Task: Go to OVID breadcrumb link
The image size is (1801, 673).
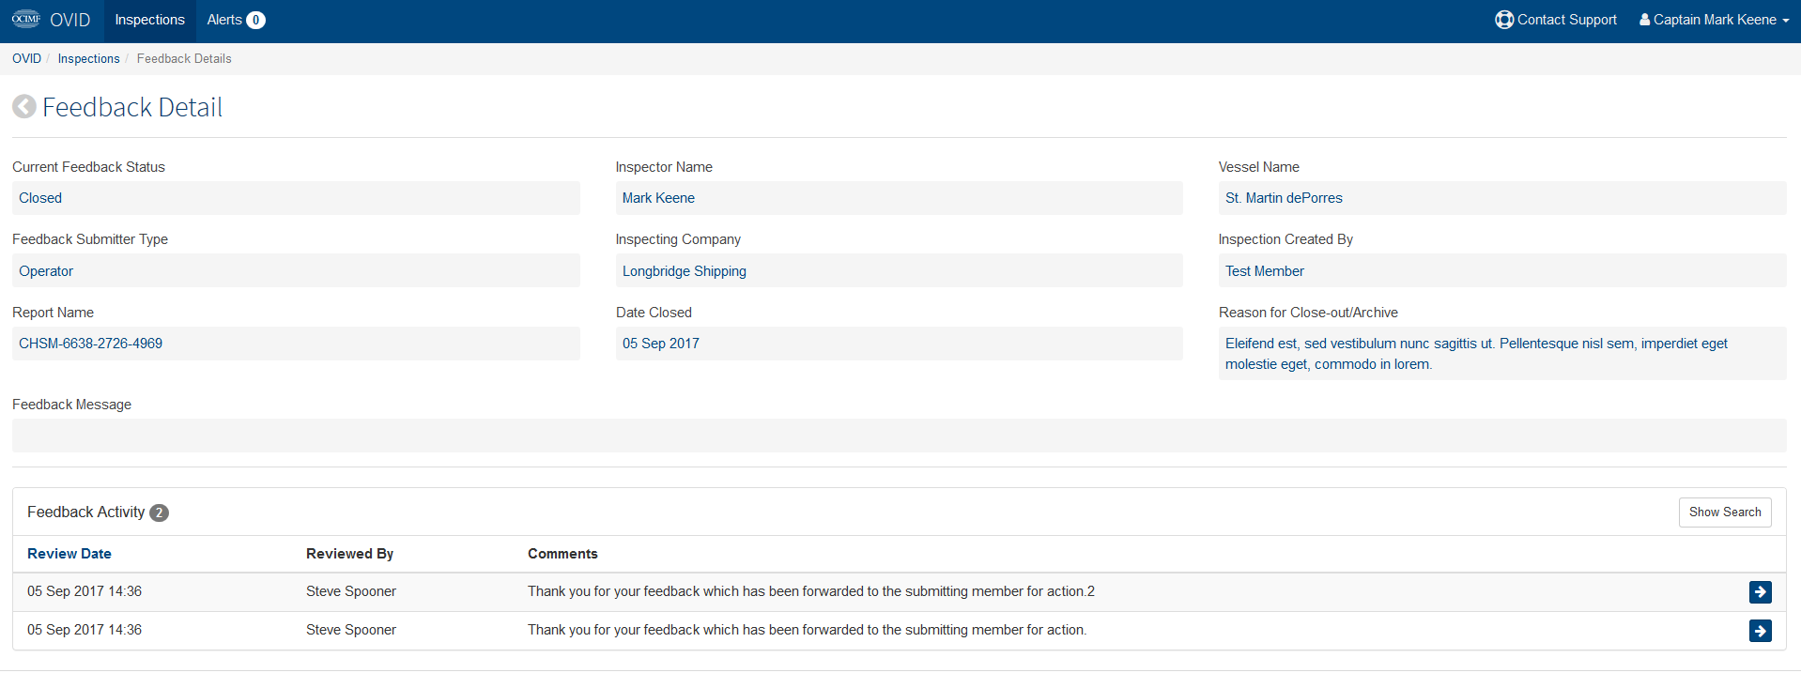Action: (x=26, y=58)
